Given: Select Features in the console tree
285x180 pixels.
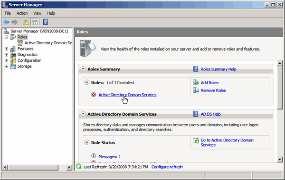Looking at the screenshot, I should pyautogui.click(x=25, y=49).
